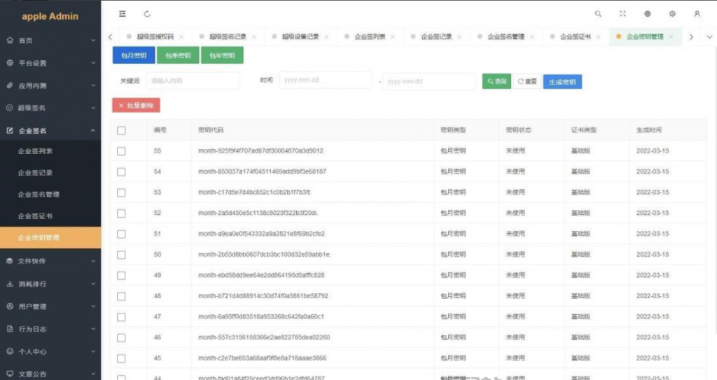
Task: Click the document icon beside 行为日志
Action: pyautogui.click(x=10, y=329)
